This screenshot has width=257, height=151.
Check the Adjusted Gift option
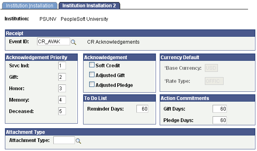coord(92,75)
